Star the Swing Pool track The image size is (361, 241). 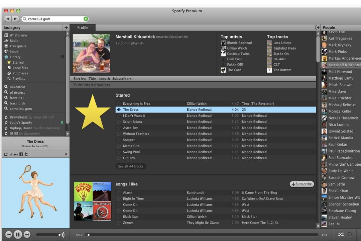119,152
